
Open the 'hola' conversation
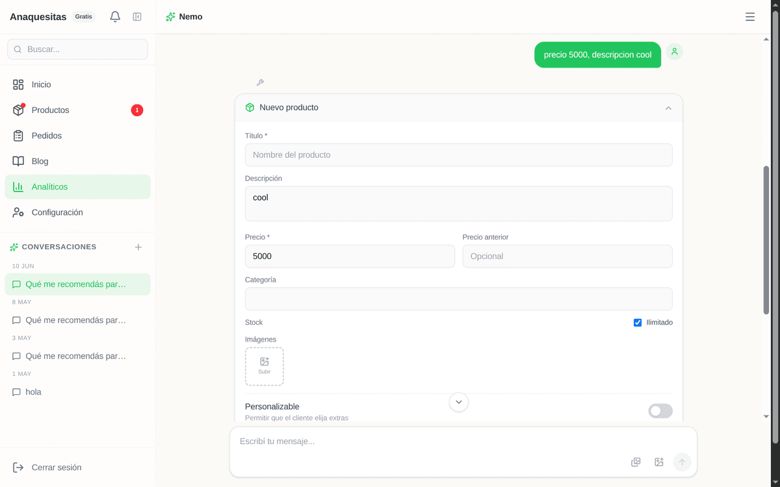point(77,392)
